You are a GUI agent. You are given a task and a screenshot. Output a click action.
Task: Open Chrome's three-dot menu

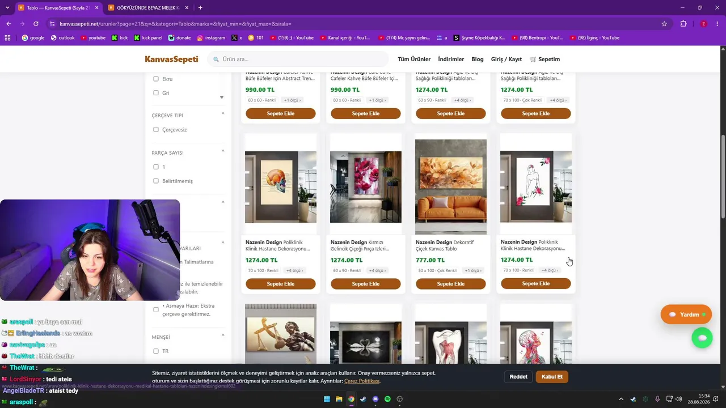pyautogui.click(x=717, y=24)
